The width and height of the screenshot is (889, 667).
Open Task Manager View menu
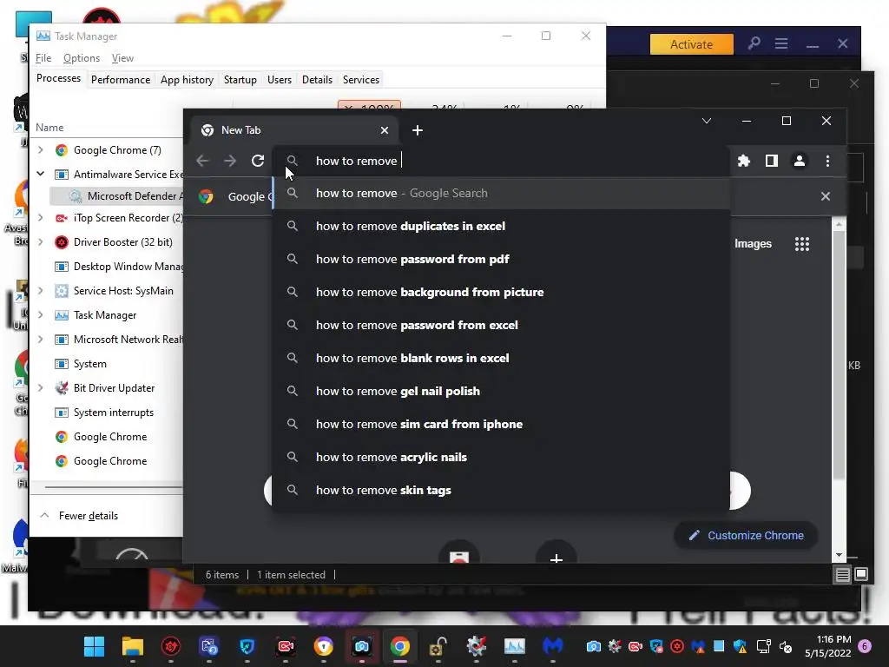(122, 58)
